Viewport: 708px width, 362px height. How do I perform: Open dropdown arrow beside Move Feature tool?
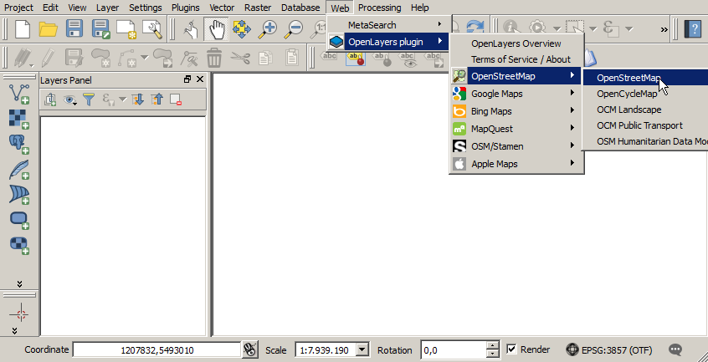pos(145,58)
